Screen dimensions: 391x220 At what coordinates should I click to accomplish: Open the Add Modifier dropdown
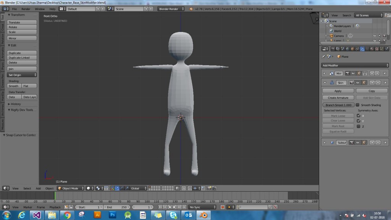(x=355, y=65)
